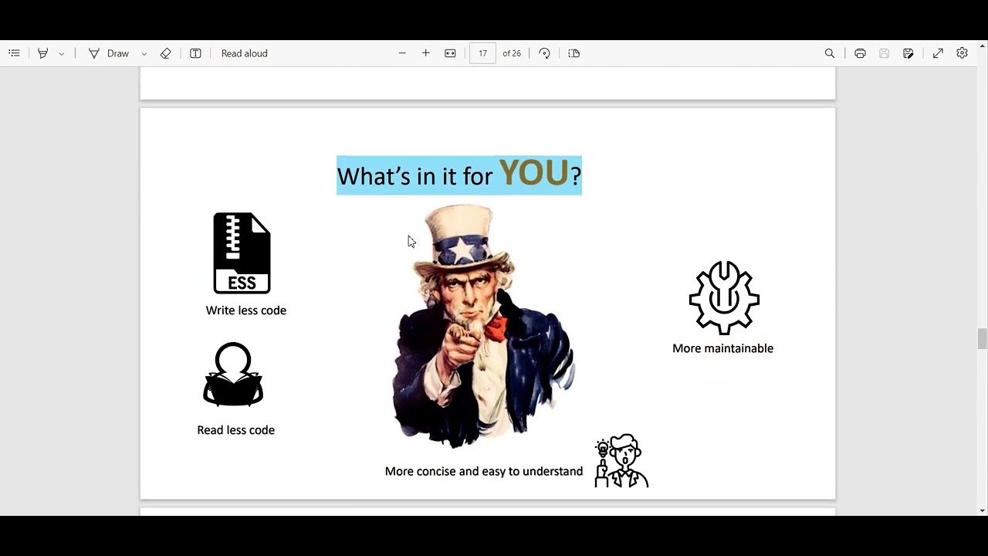
Task: Select the Erase tool
Action: 165,53
